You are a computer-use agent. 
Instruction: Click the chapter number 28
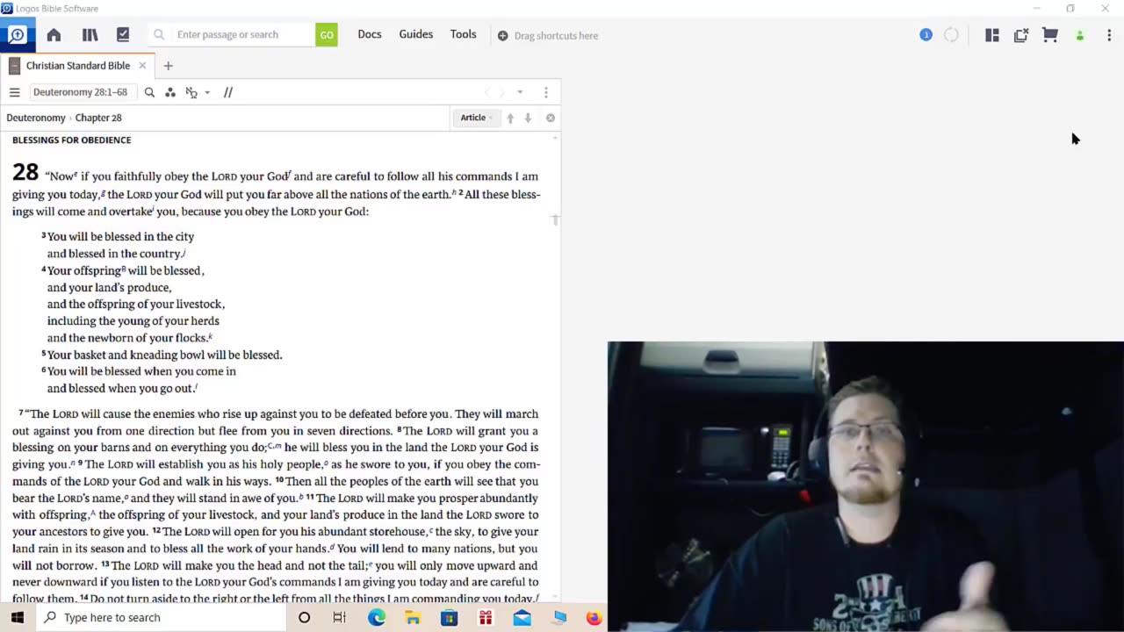(25, 172)
